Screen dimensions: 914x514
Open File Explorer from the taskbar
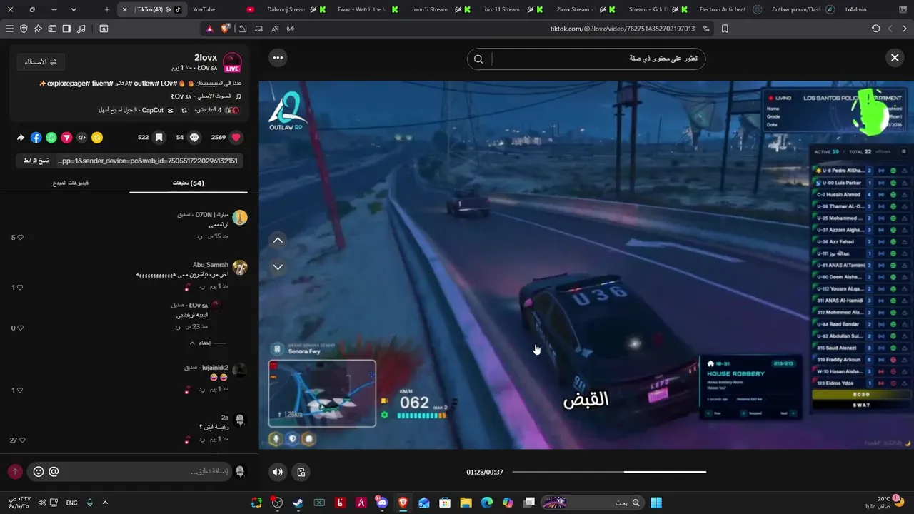pos(466,503)
